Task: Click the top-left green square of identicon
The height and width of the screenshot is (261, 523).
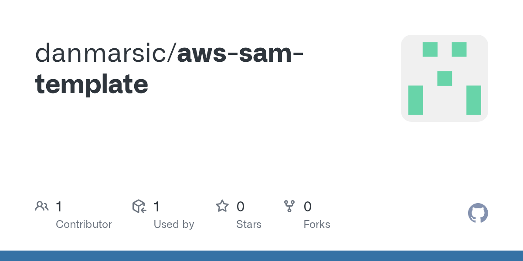Action: click(430, 49)
